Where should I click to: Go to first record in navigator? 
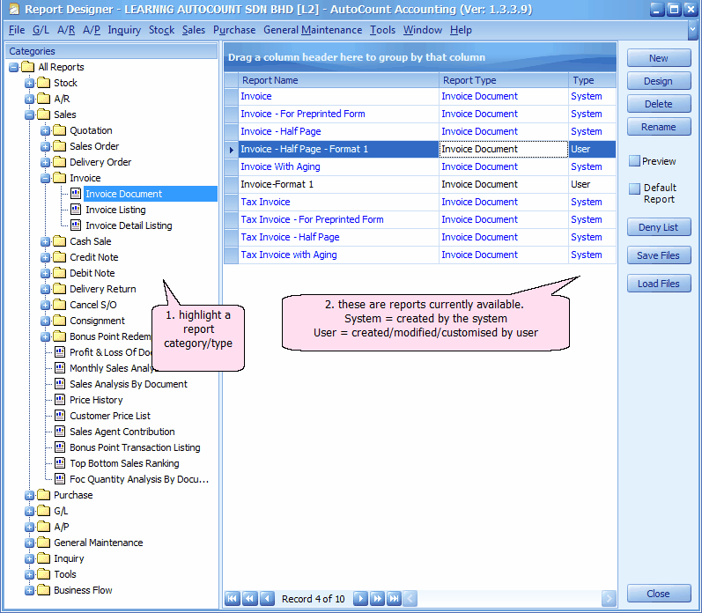click(233, 598)
